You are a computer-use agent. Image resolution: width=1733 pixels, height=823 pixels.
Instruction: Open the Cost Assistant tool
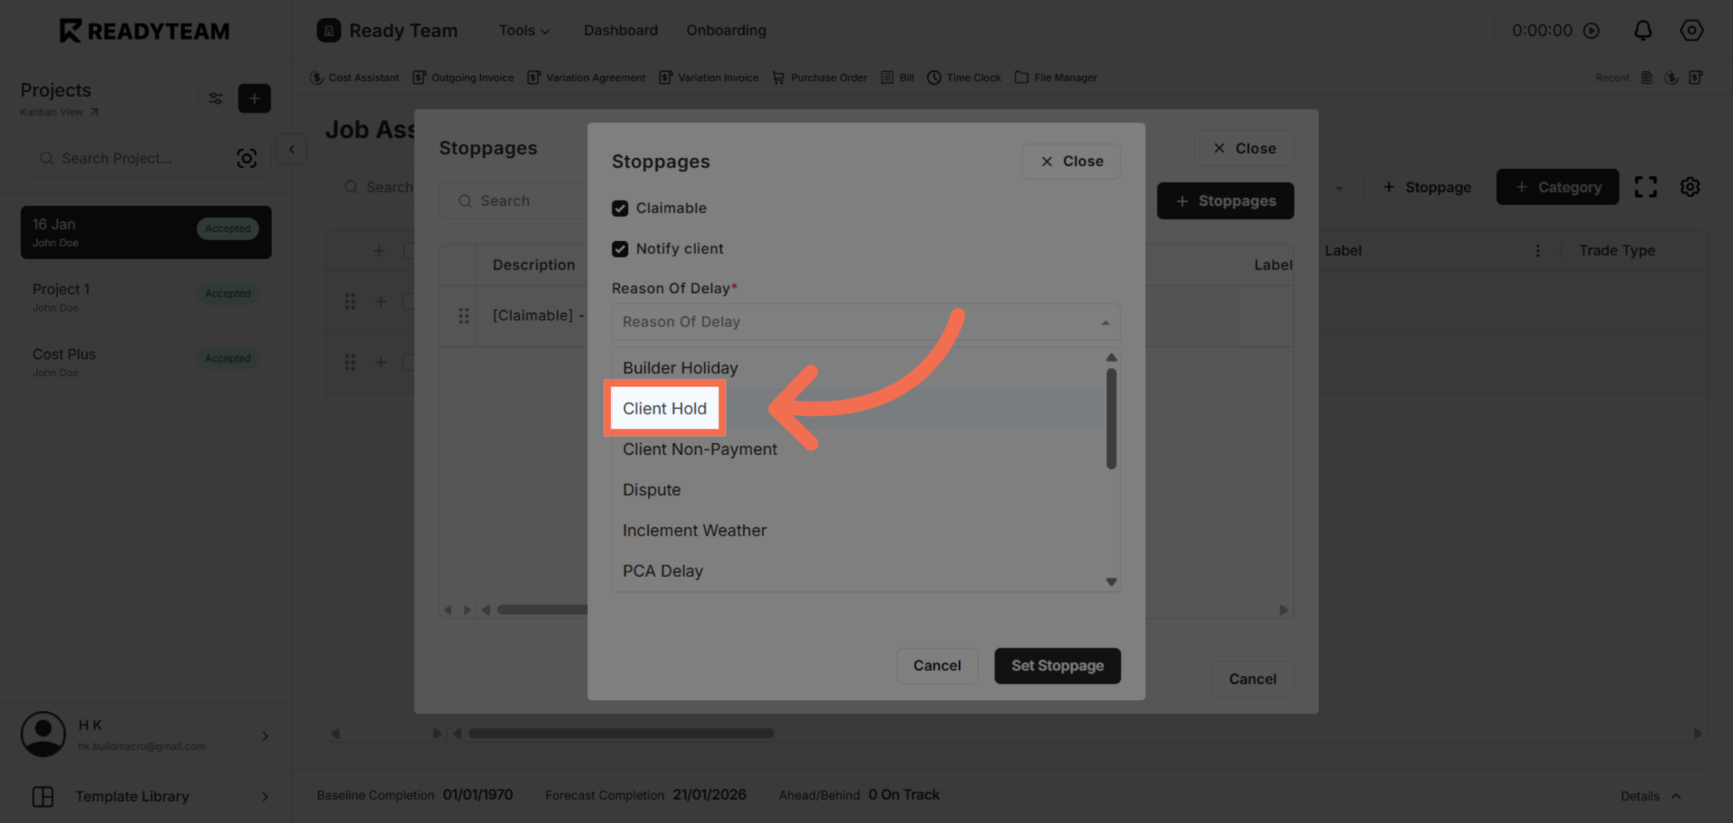354,77
